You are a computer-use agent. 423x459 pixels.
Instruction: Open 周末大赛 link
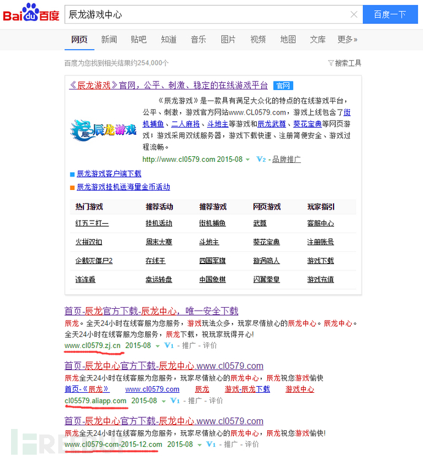[159, 242]
